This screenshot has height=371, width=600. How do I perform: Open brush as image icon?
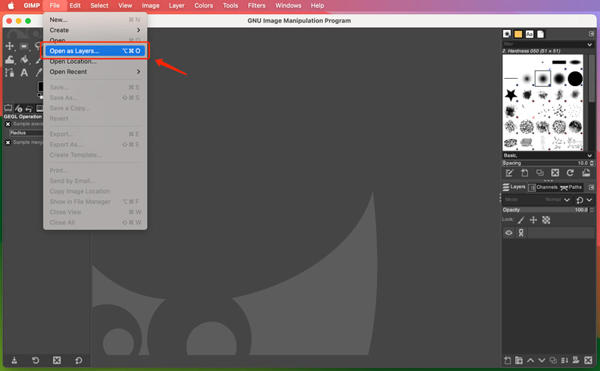586,173
